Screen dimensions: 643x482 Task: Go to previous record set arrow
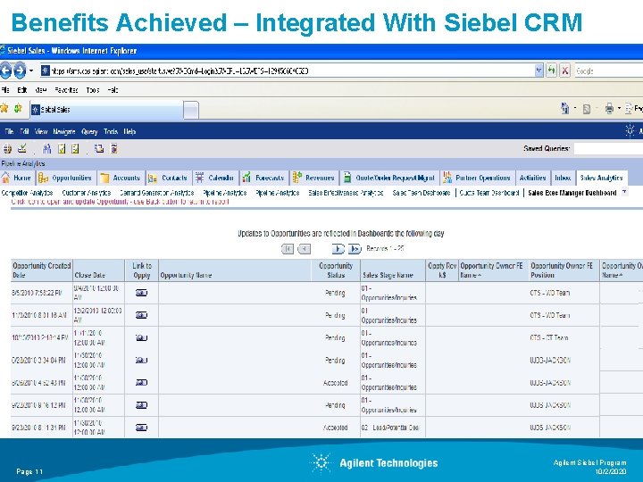tap(305, 249)
